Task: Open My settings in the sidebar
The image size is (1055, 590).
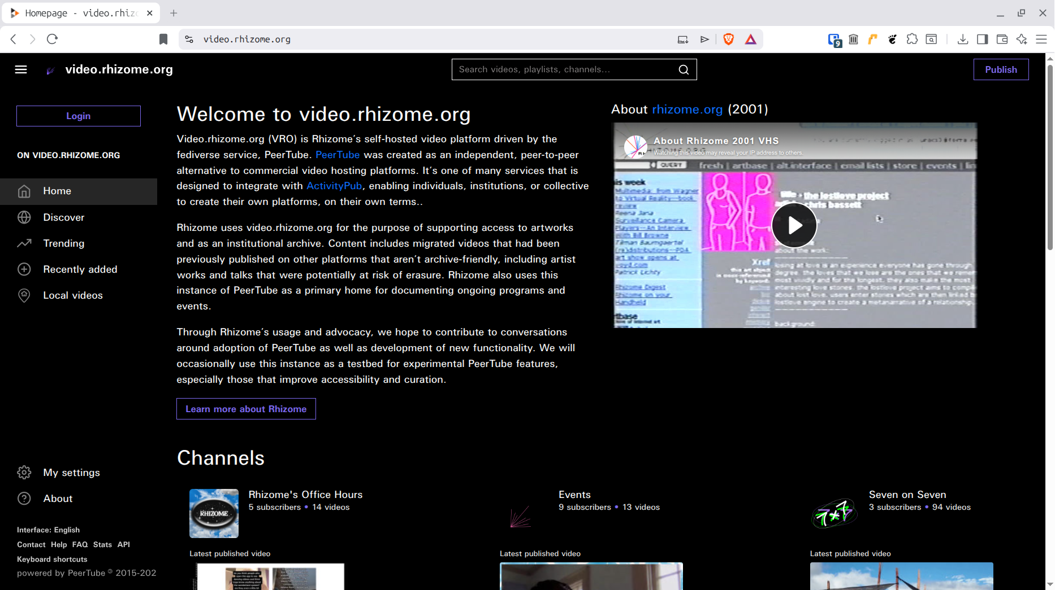Action: coord(79,473)
